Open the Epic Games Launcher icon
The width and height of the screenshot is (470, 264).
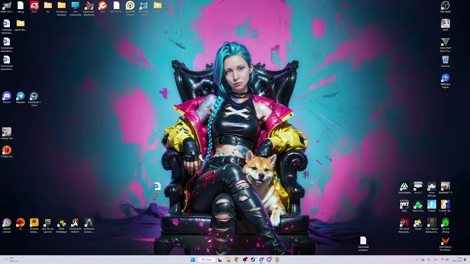coord(48,226)
